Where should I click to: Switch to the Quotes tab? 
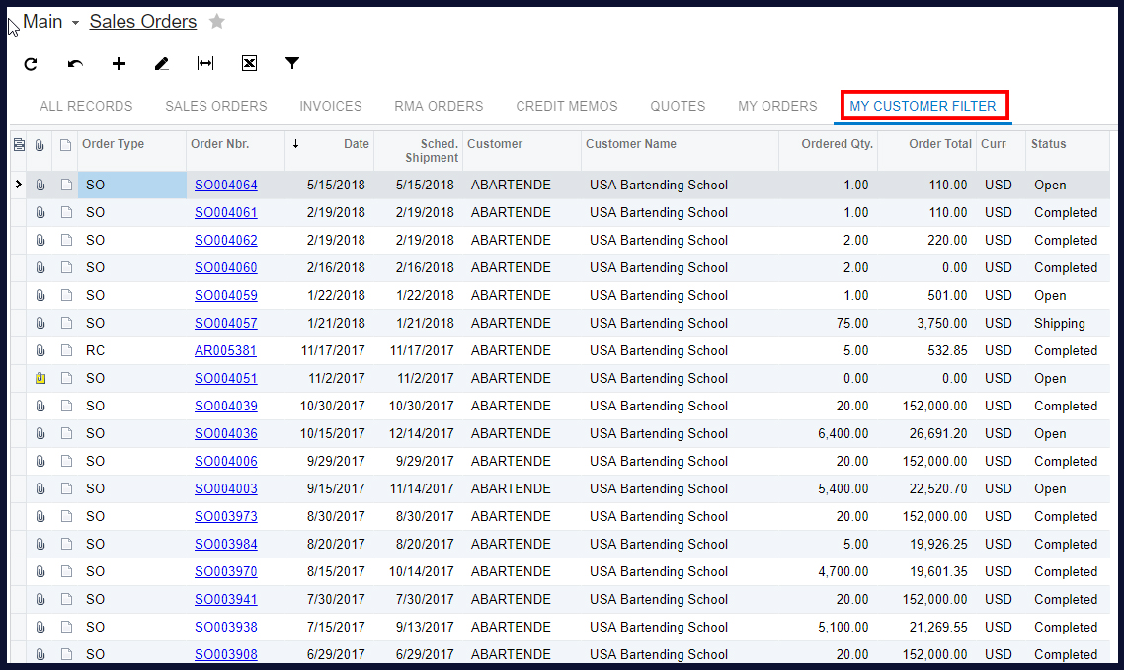tap(678, 106)
